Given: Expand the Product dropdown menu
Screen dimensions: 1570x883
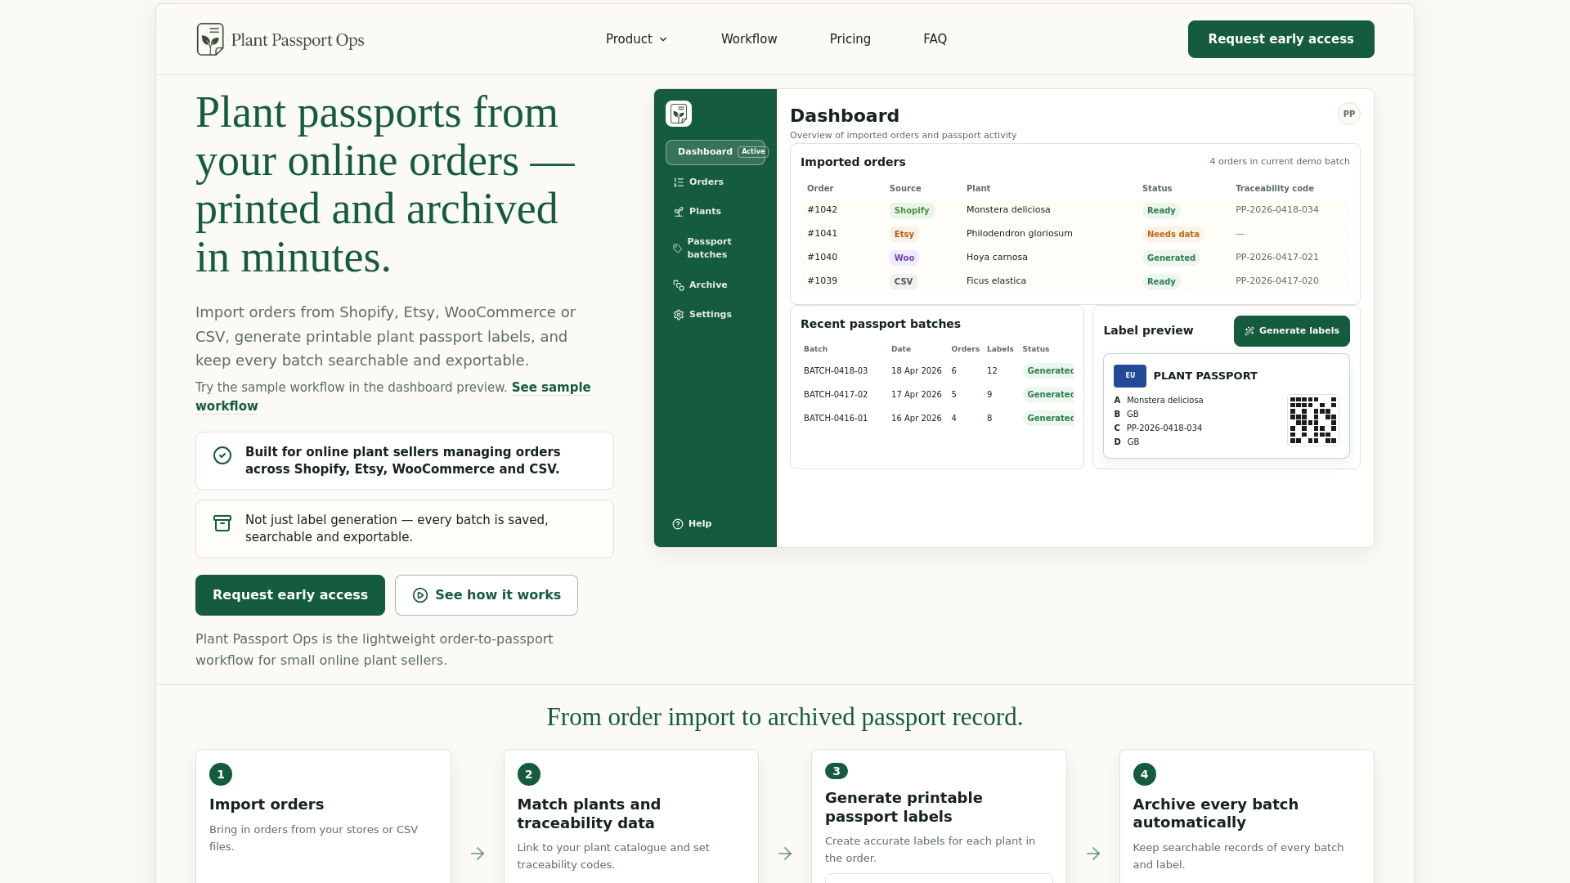Looking at the screenshot, I should point(636,39).
